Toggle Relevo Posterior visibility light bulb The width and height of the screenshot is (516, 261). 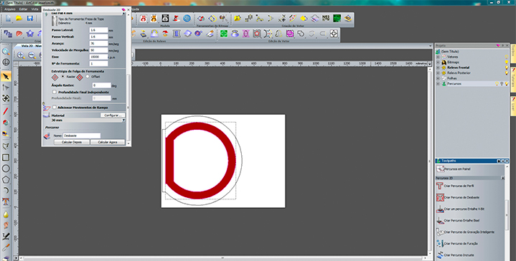tap(507, 73)
